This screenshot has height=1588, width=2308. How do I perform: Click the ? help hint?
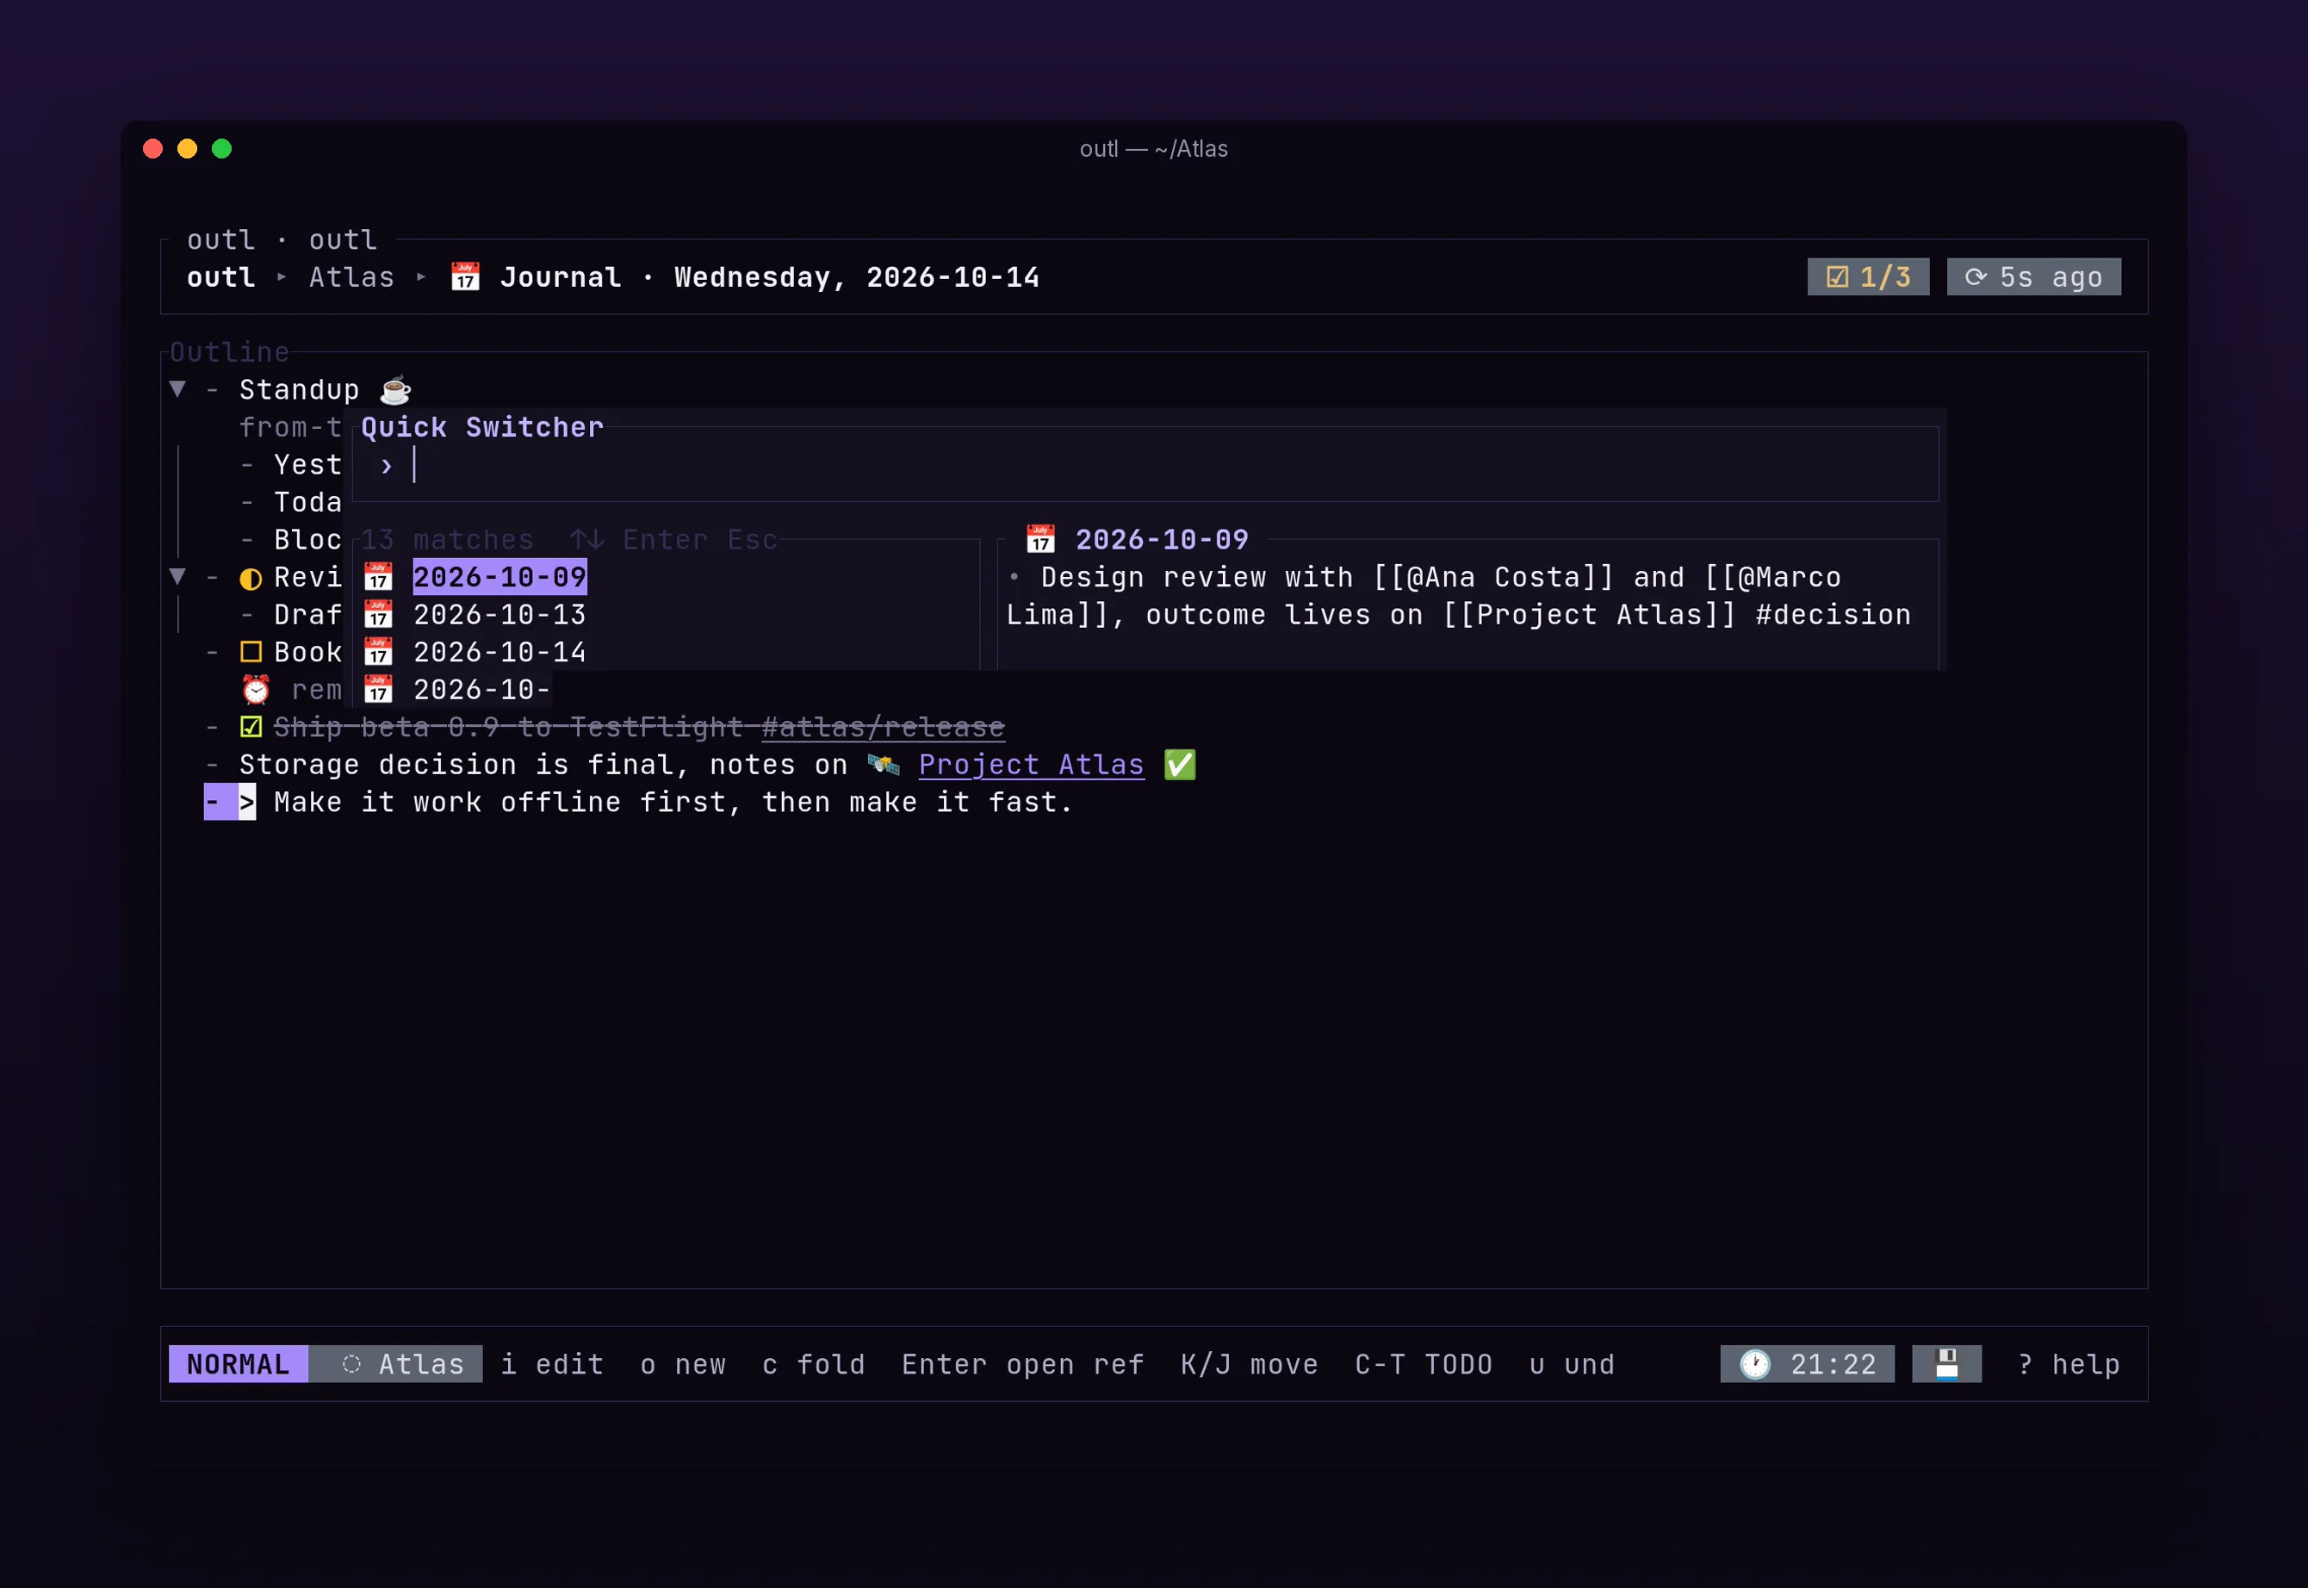pos(2069,1364)
